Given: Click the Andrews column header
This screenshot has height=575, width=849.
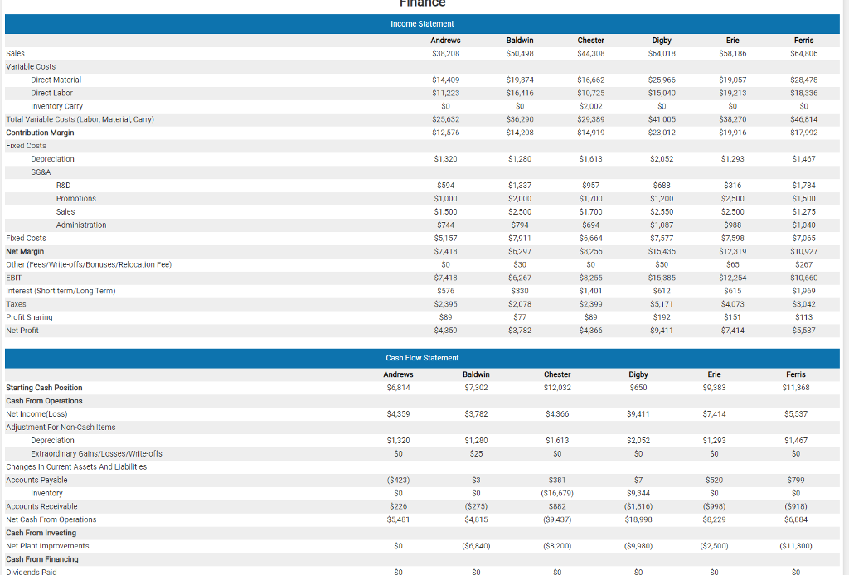Looking at the screenshot, I should click(x=445, y=40).
